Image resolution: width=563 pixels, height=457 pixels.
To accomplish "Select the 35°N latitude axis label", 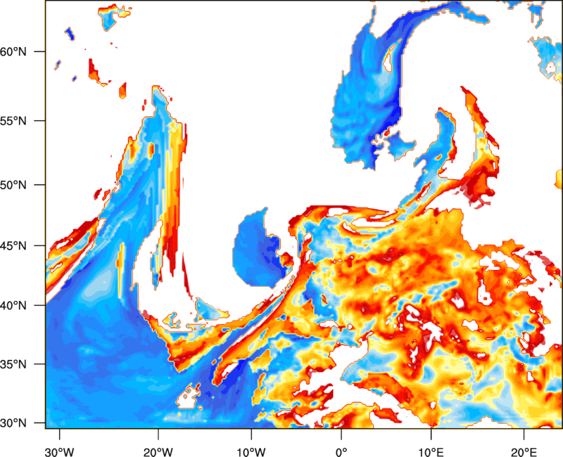I will pos(13,364).
